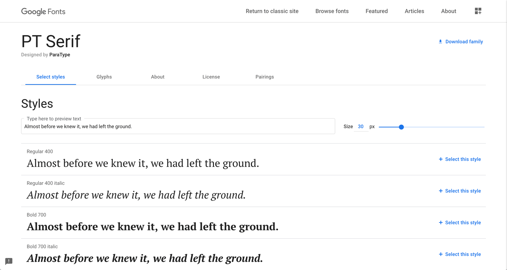
Task: Click the Bold 700 preview sentence
Action: click(152, 227)
